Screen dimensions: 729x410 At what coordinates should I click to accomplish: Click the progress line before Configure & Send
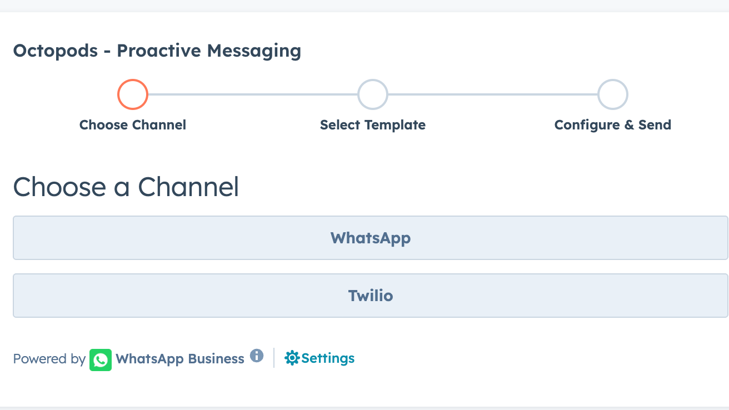492,94
